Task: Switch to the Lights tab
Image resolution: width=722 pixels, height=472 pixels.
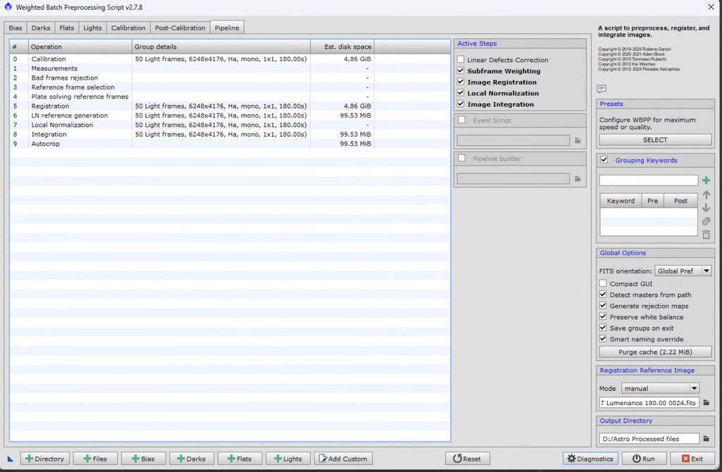Action: coord(92,27)
